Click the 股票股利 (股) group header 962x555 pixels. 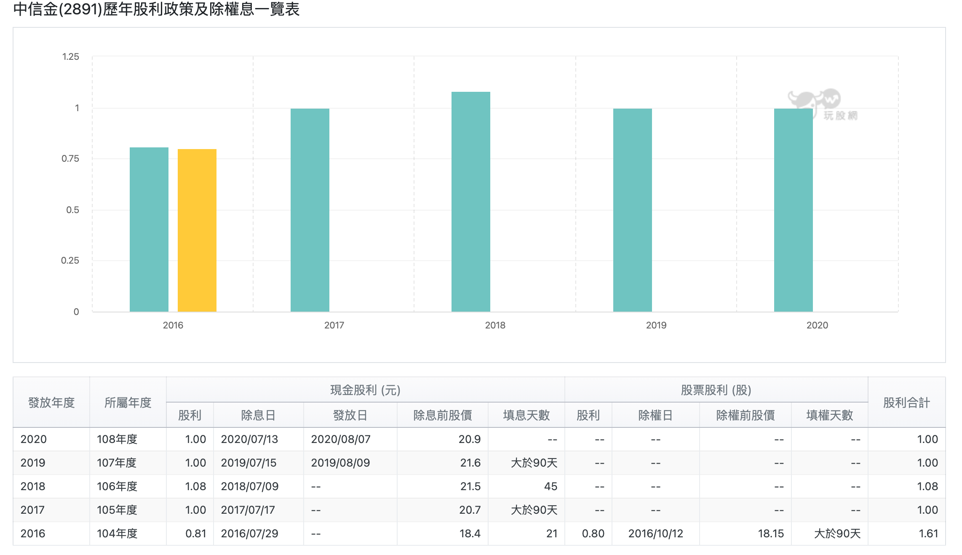(x=716, y=390)
